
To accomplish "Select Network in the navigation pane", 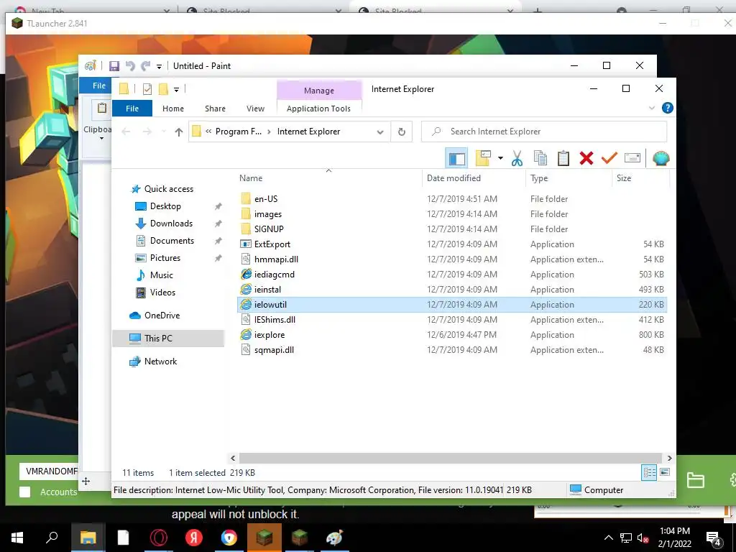I will tap(160, 362).
